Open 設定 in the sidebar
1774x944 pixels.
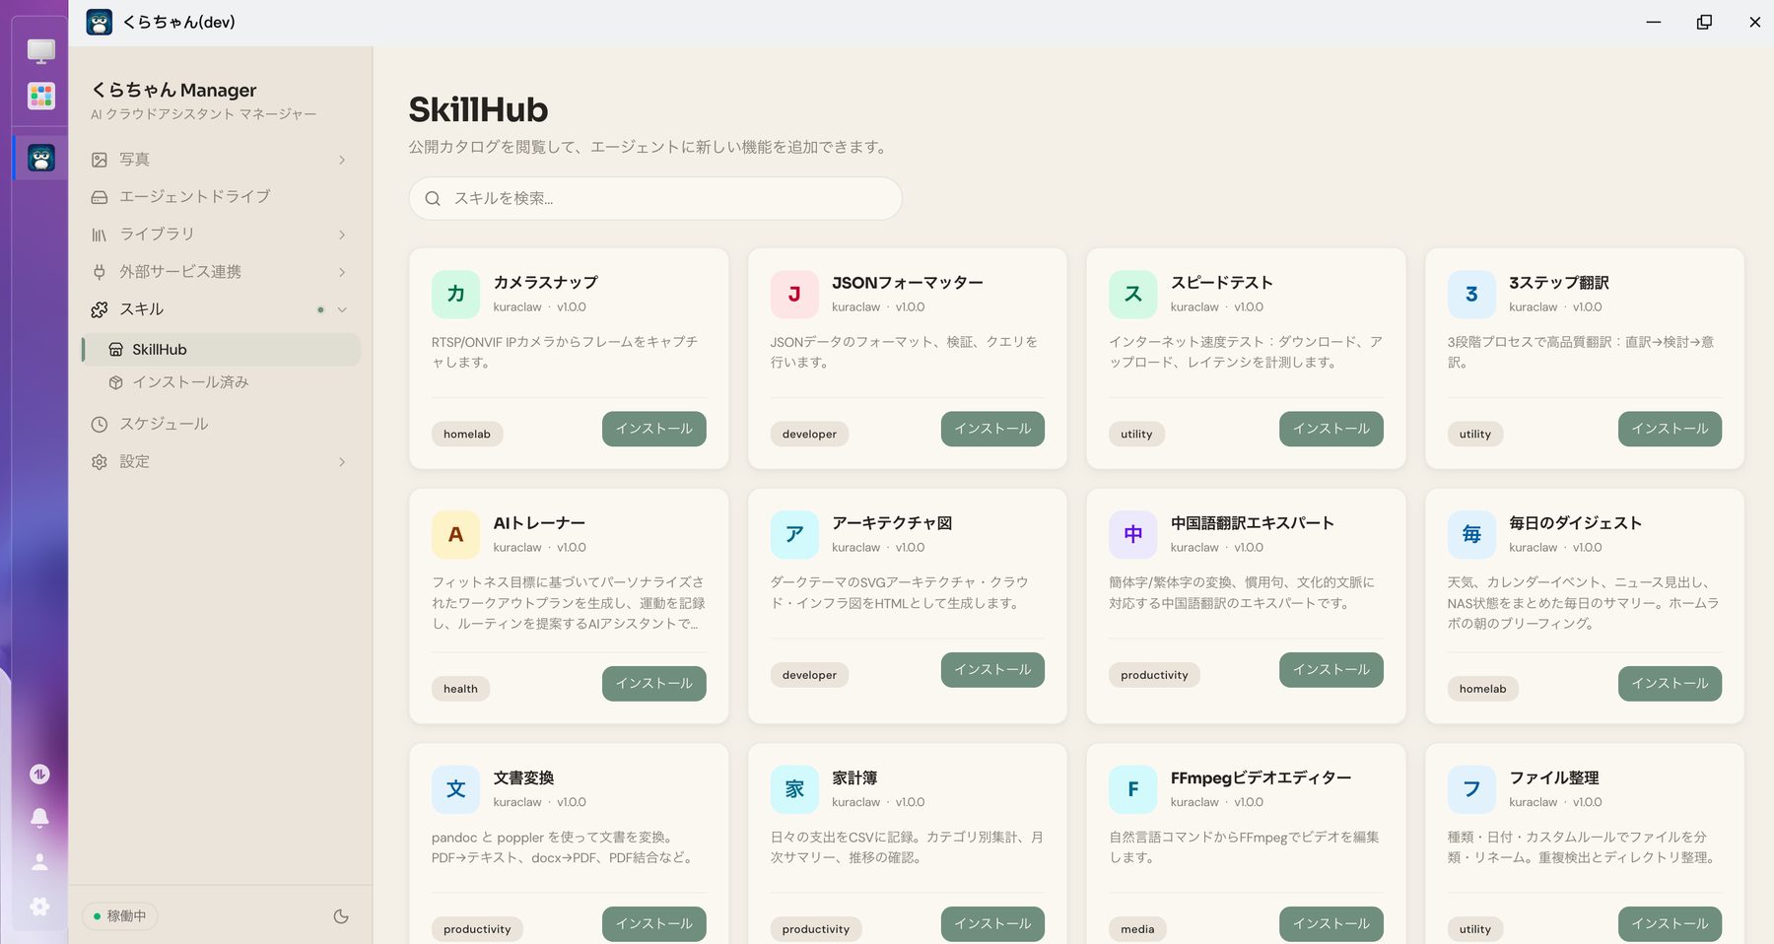click(x=221, y=462)
